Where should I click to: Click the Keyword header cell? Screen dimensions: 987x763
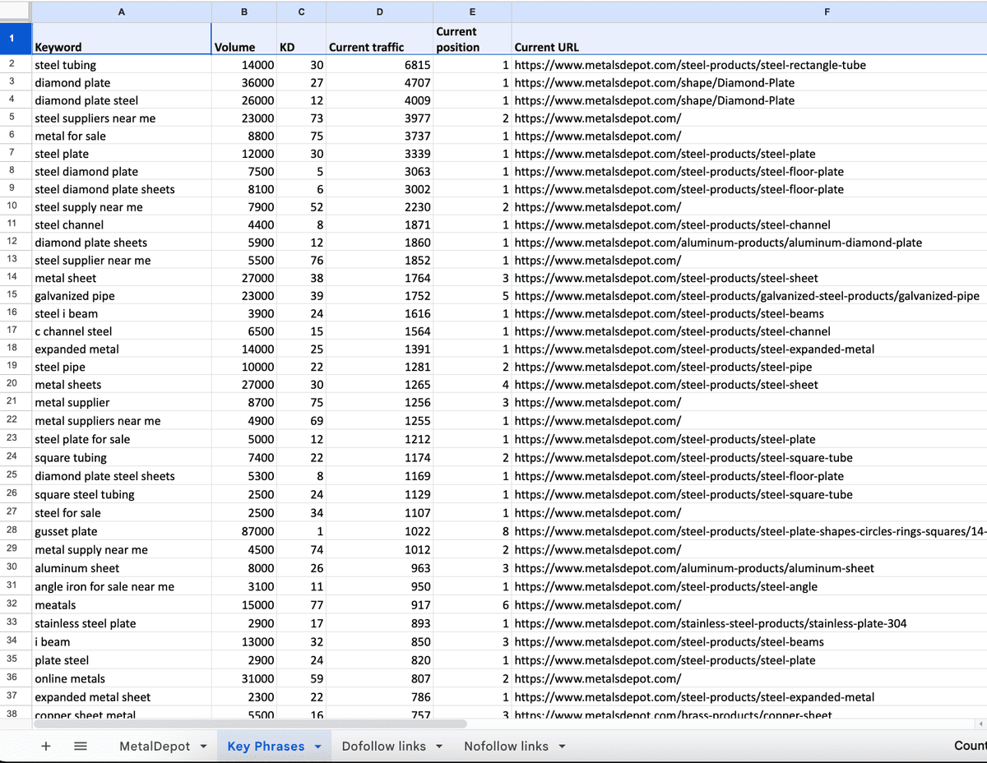click(x=122, y=39)
